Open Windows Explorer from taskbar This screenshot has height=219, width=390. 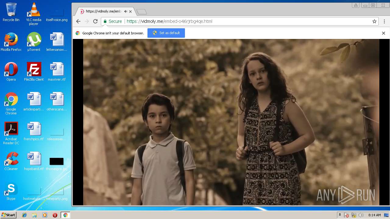34,215
